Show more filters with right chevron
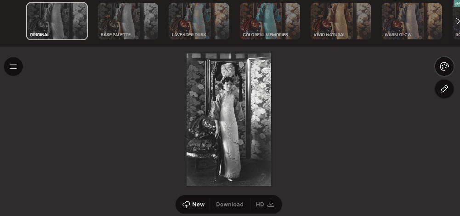Image resolution: width=460 pixels, height=216 pixels. point(457,21)
